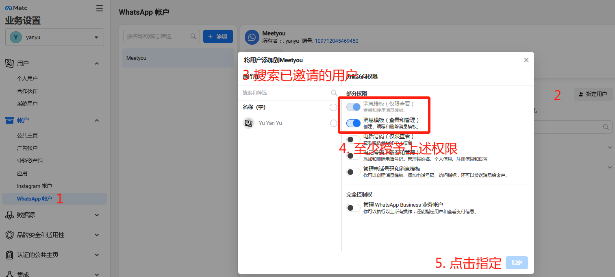This screenshot has height=277, width=615.
Task: Click the Yu Yan Yu user avatar icon
Action: tap(248, 123)
